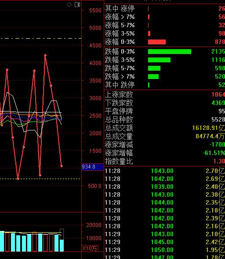Select the tick row with amount 2.39亿
The image size is (225, 259).
point(165,218)
